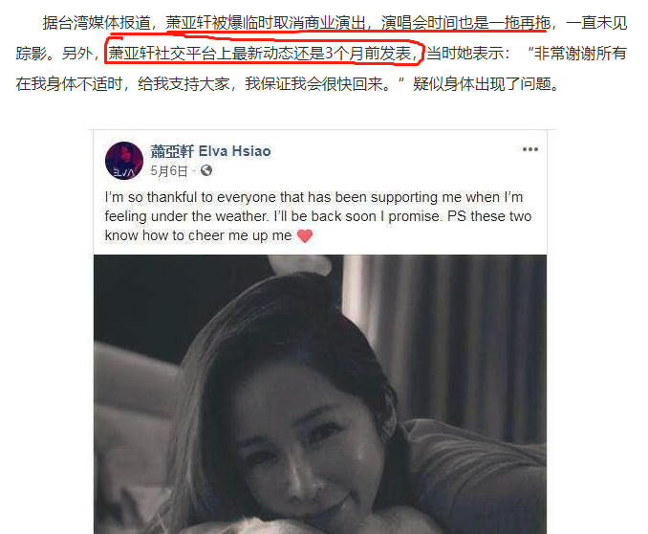Click the post text starting "I'm so thankful"

[318, 216]
